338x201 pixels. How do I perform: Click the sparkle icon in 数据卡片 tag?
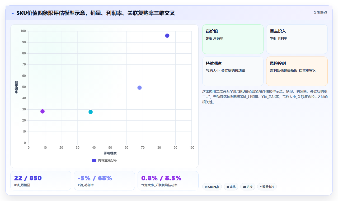[261, 187]
